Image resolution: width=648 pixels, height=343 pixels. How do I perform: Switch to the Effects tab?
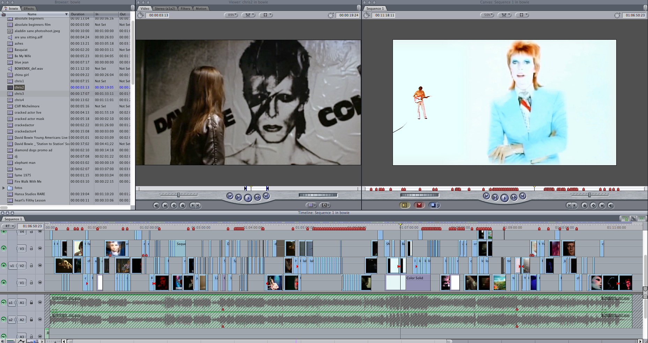pos(29,8)
